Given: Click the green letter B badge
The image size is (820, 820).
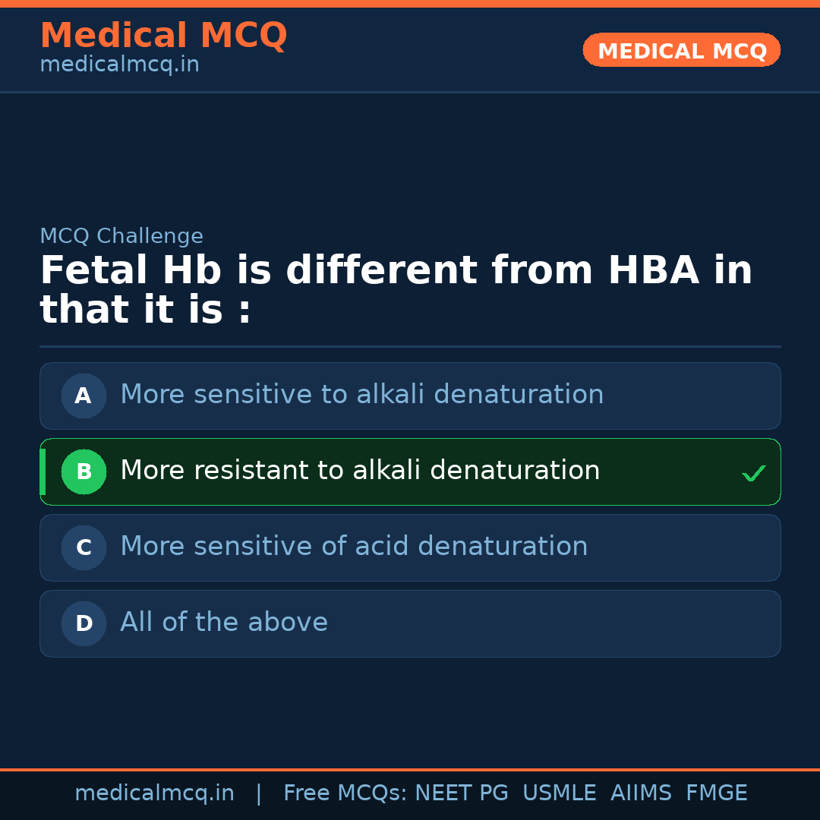Looking at the screenshot, I should [x=84, y=471].
